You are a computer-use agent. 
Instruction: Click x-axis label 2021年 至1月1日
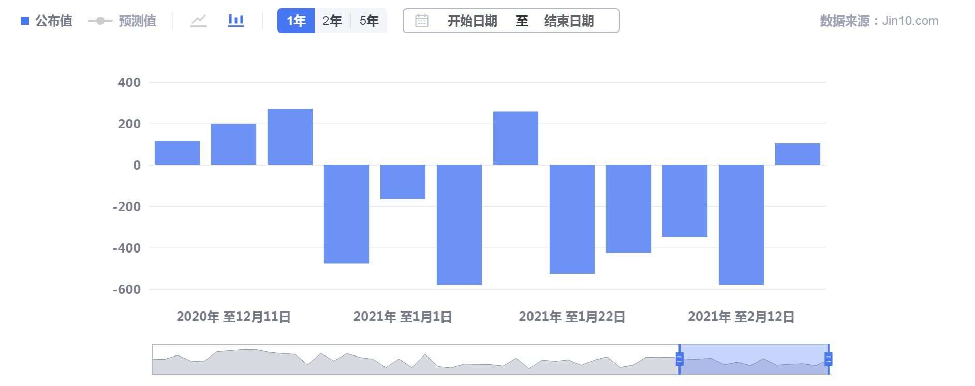click(403, 317)
